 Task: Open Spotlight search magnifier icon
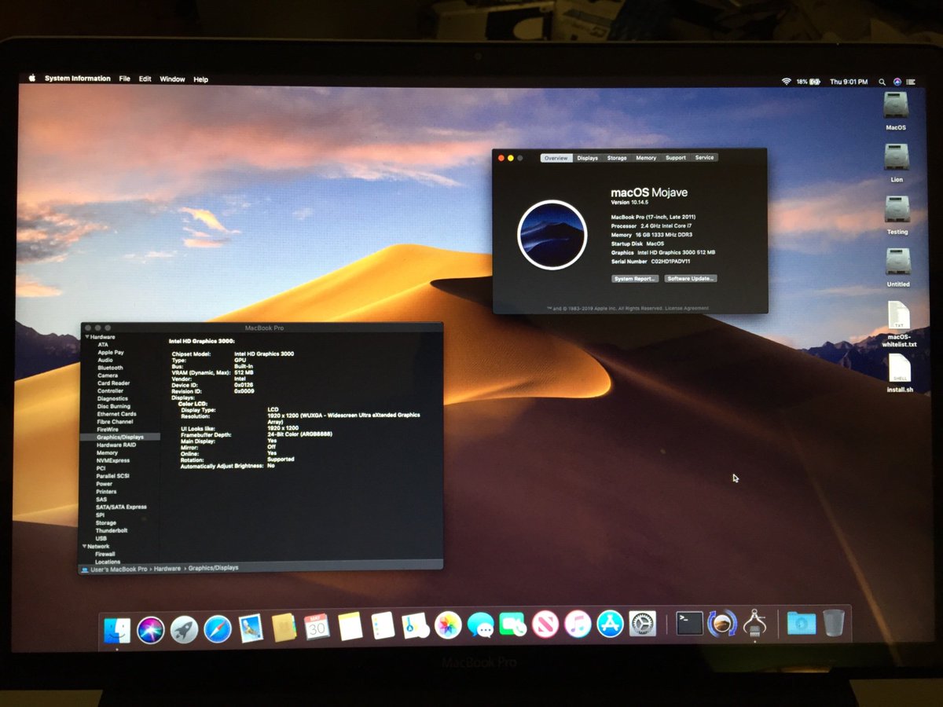click(882, 82)
